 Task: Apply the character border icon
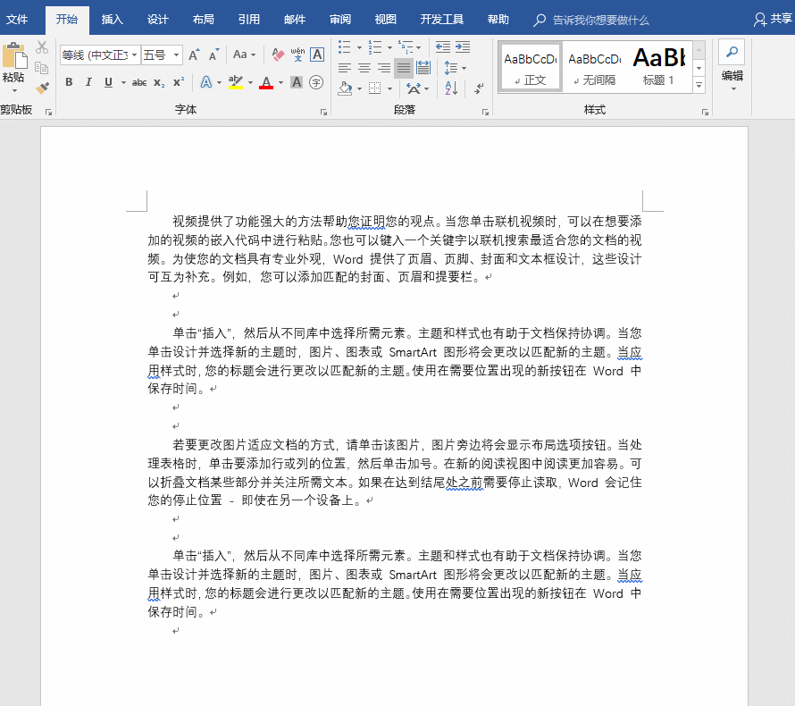point(316,53)
